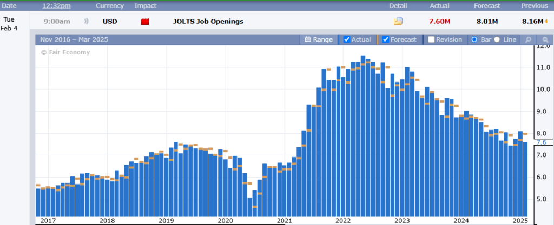Image resolution: width=554 pixels, height=225 pixels.
Task: Click the calendar icon next to Range
Action: [x=308, y=40]
